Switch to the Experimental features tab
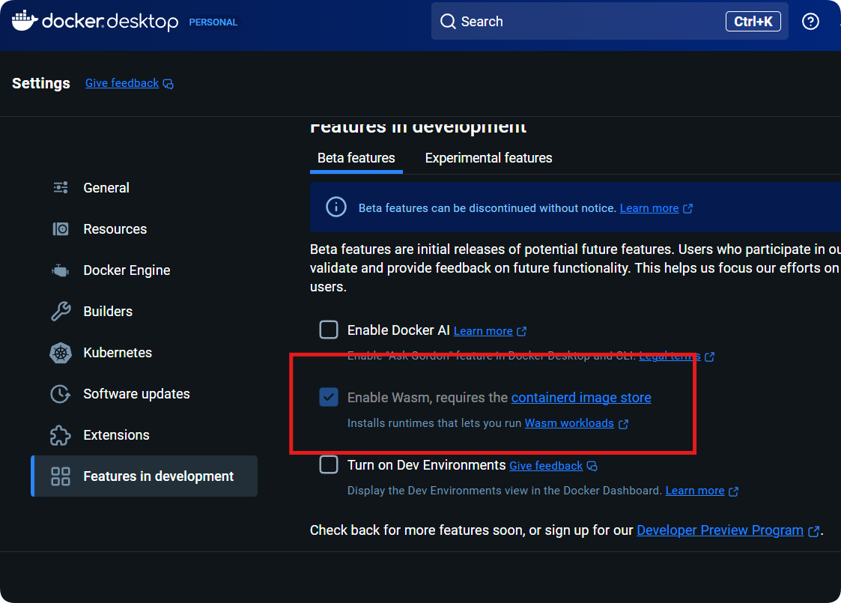841x603 pixels. 488,158
